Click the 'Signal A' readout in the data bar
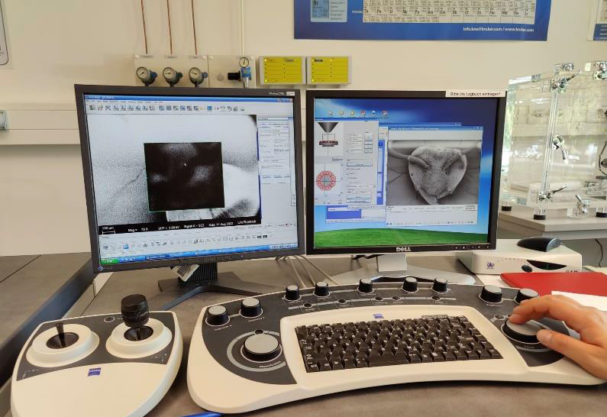The image size is (607, 417). [193, 226]
